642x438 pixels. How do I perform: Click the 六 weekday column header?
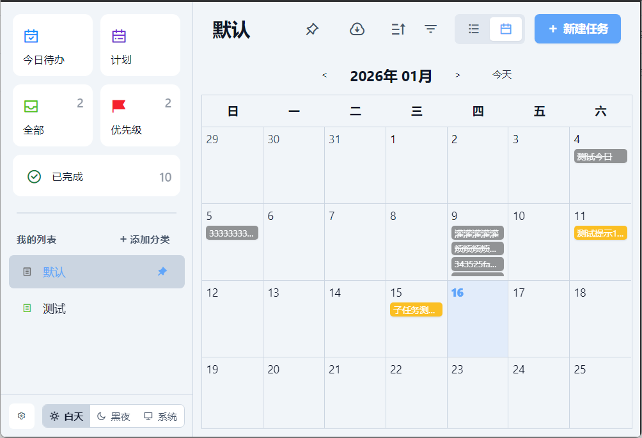pyautogui.click(x=600, y=111)
